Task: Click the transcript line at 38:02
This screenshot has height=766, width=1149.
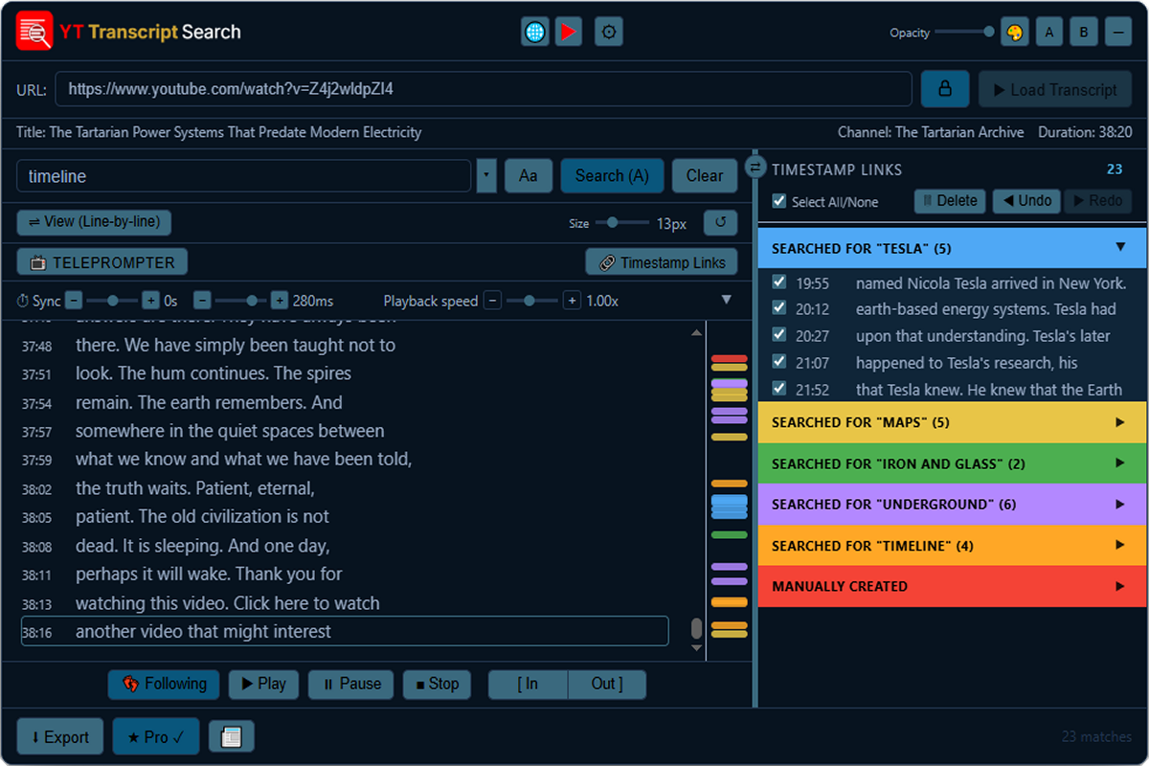Action: (x=345, y=488)
